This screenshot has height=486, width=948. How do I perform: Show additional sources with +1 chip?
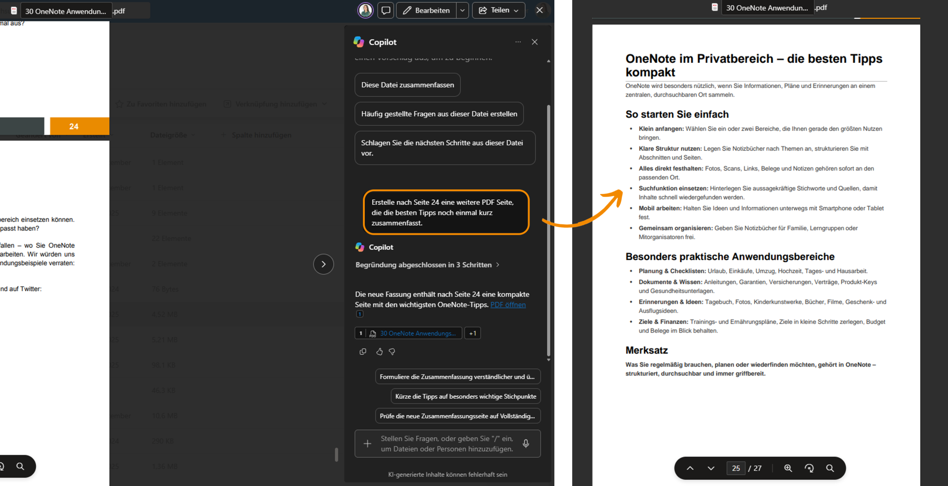point(472,333)
